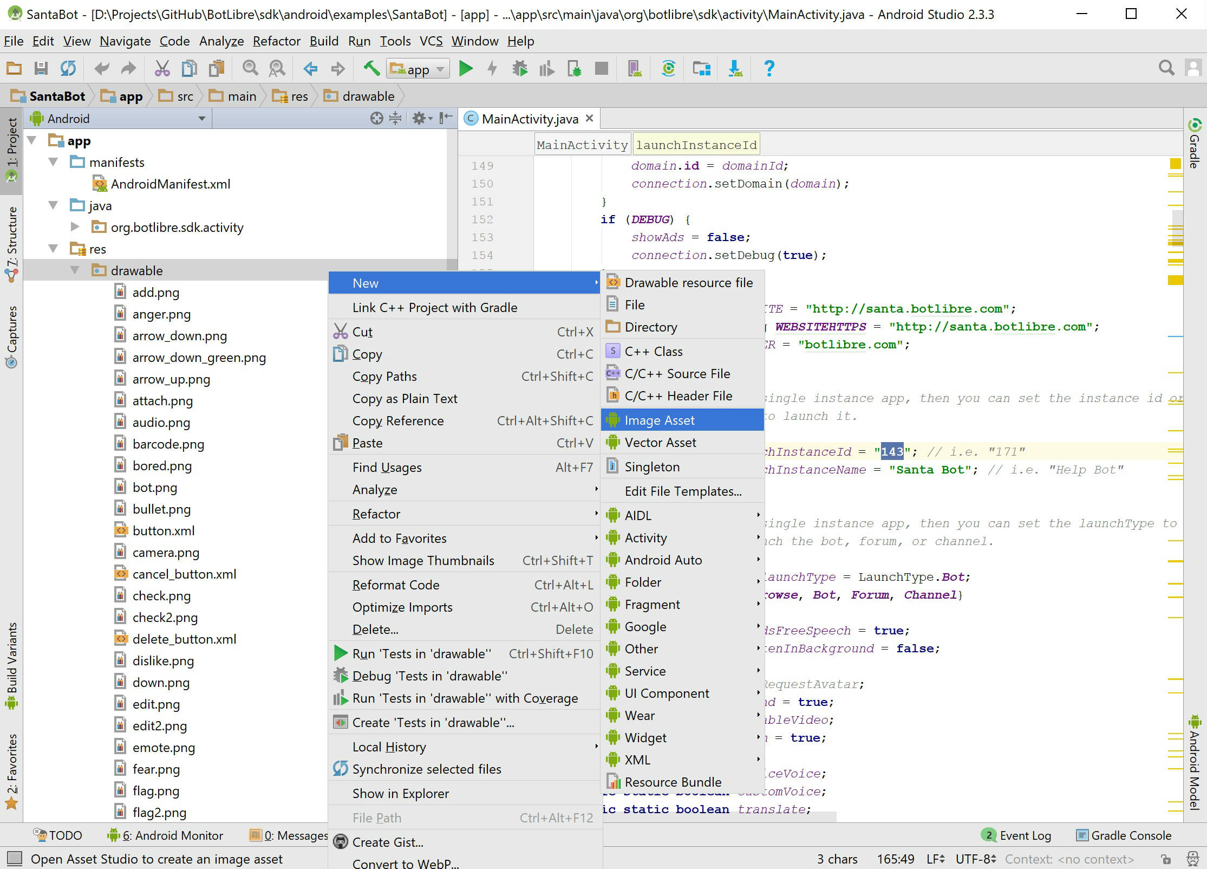Click the scroll from source target icon
This screenshot has width=1207, height=869.
tap(376, 118)
